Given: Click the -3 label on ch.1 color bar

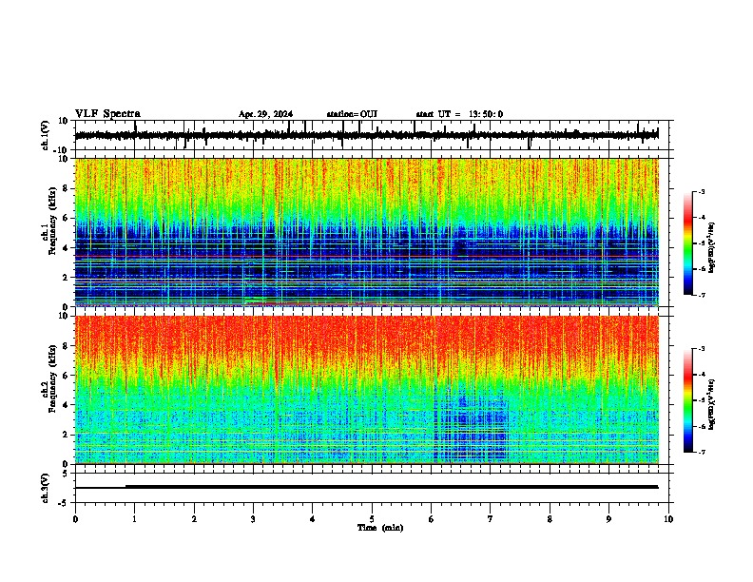Looking at the screenshot, I should 702,191.
